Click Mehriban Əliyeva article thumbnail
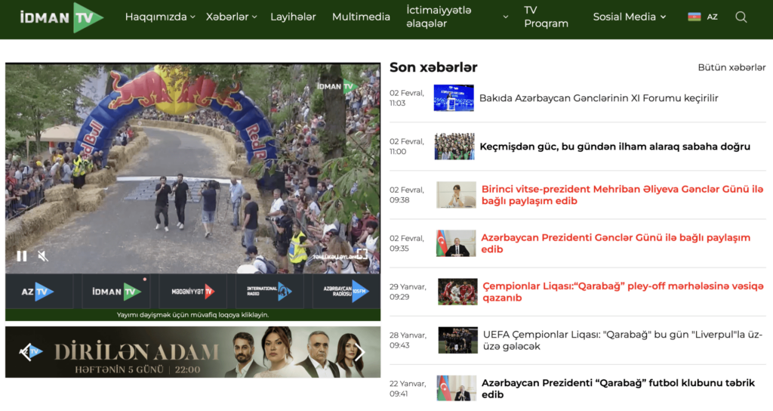Viewport: 773px width, 411px height. (x=456, y=194)
